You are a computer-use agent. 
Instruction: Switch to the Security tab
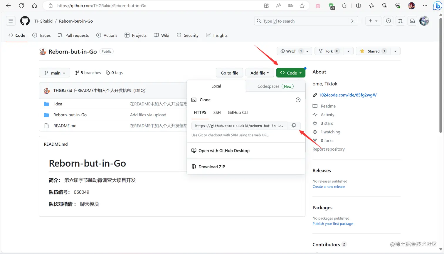[188, 35]
